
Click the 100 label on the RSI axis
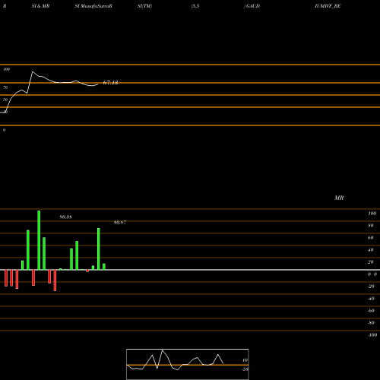(6, 69)
